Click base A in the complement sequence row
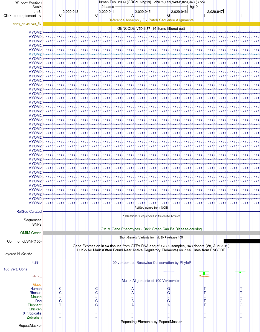 coord(132,15)
